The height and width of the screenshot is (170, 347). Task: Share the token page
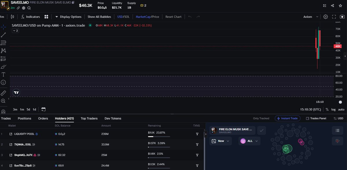tap(333, 5)
